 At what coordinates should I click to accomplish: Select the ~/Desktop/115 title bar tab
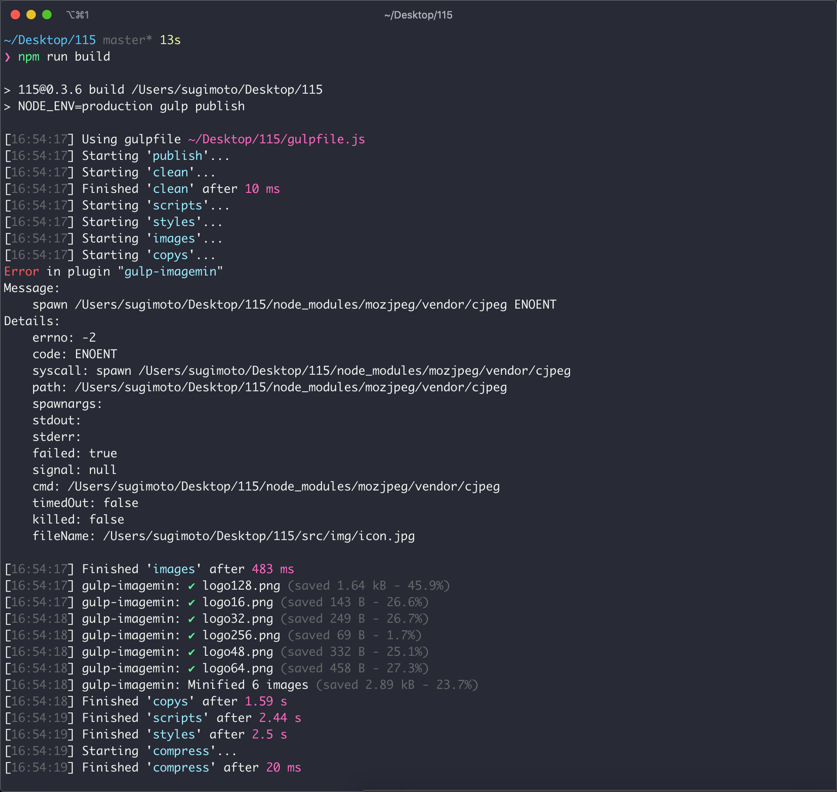(418, 15)
